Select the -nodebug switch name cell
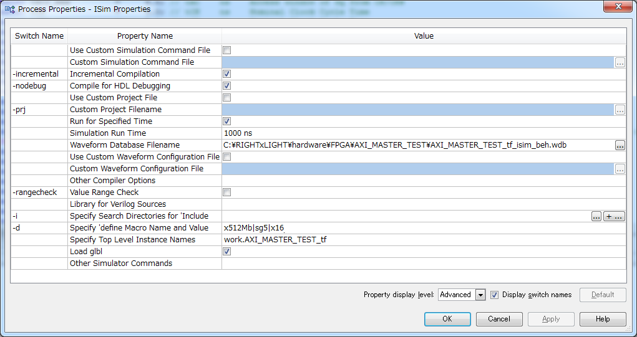637x337 pixels. (x=39, y=85)
